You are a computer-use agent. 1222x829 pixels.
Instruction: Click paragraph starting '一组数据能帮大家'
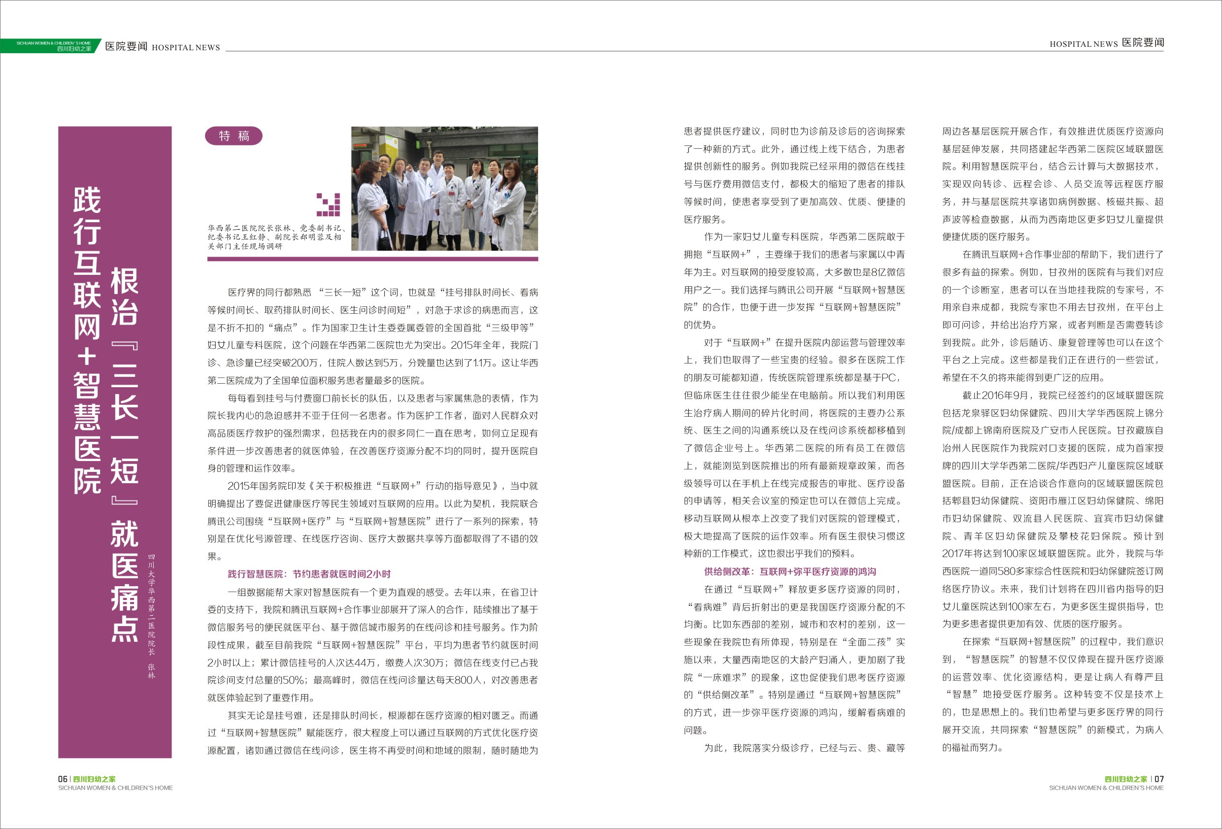click(x=373, y=645)
